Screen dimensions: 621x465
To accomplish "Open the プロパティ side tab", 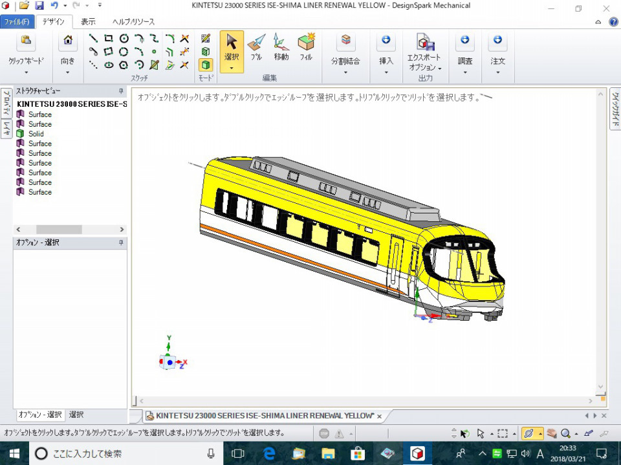I will 6,103.
